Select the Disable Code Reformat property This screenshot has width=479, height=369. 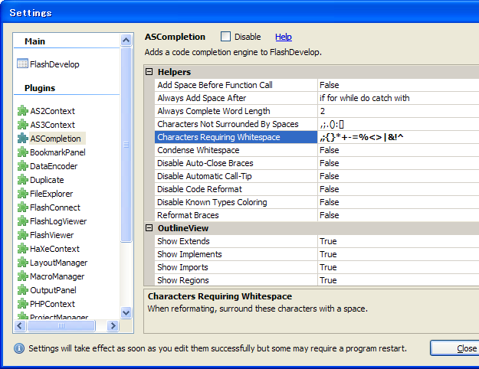(x=236, y=189)
